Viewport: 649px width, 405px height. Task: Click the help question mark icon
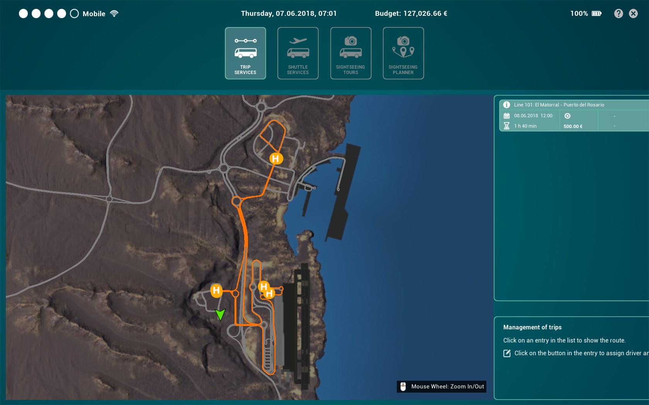618,13
